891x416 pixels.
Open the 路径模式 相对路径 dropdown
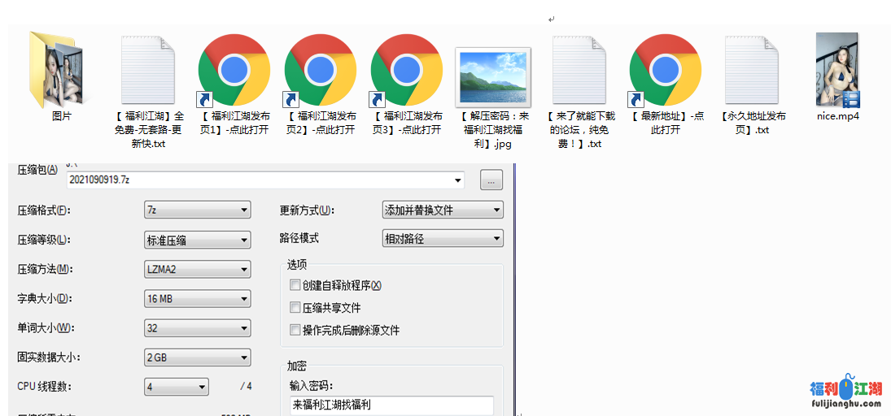pyautogui.click(x=443, y=239)
